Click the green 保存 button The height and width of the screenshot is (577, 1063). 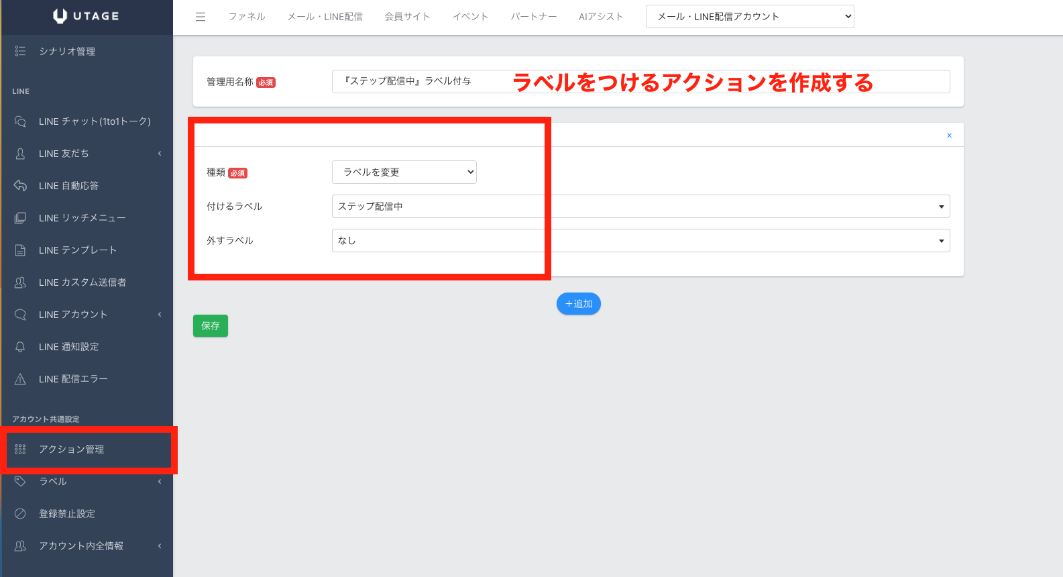[x=211, y=326]
